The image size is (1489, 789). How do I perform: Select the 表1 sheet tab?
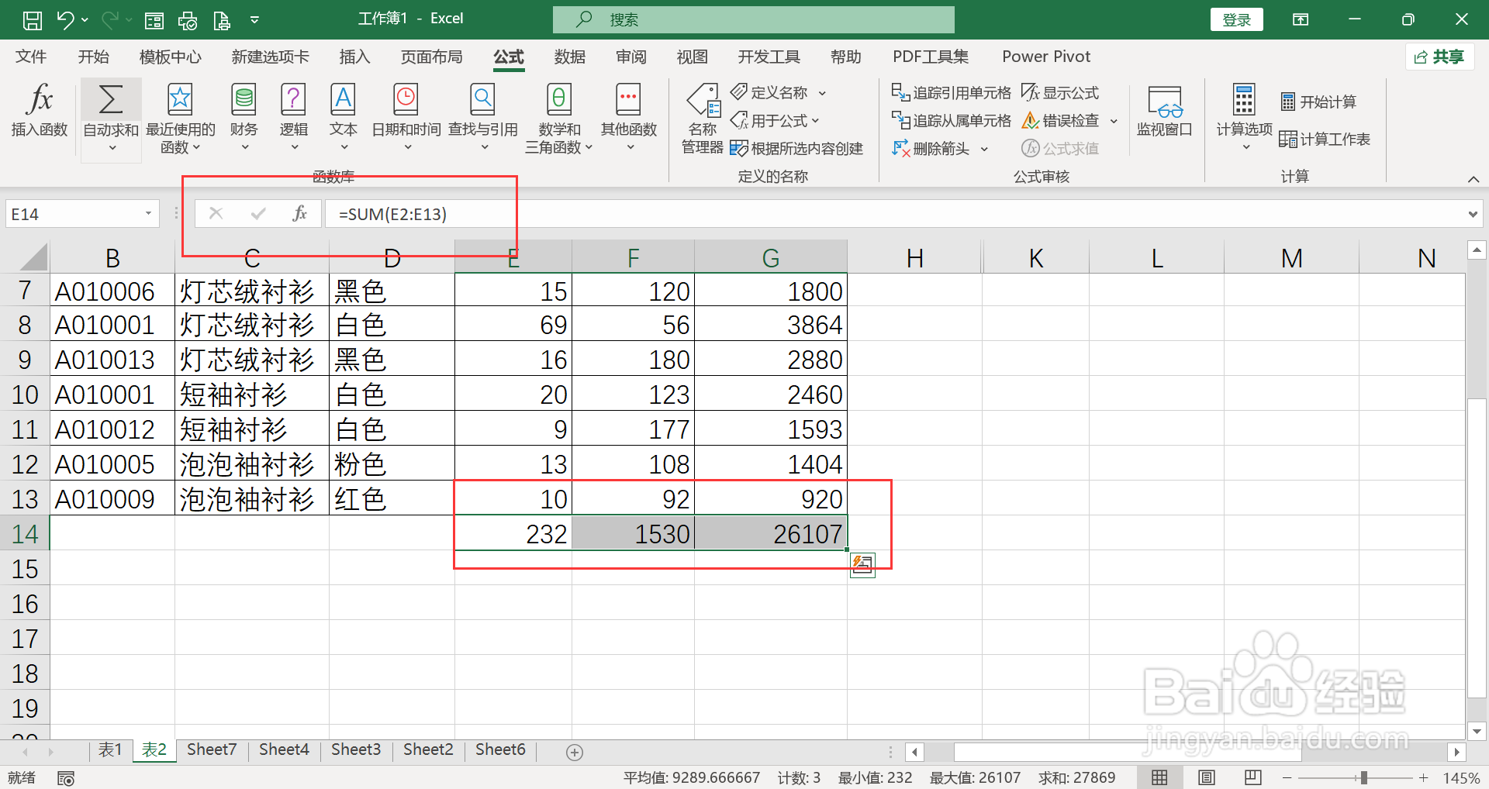110,749
